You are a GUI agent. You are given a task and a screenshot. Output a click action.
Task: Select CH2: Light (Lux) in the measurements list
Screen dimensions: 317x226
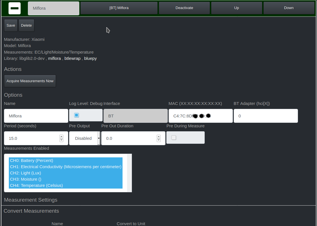(x=25, y=173)
